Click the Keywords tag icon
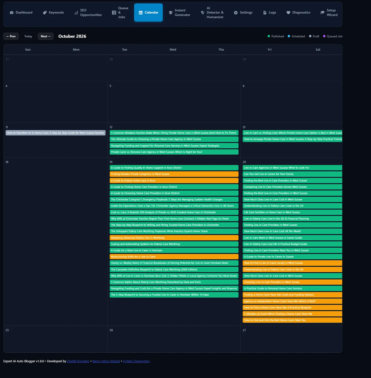The image size is (371, 378). point(45,12)
